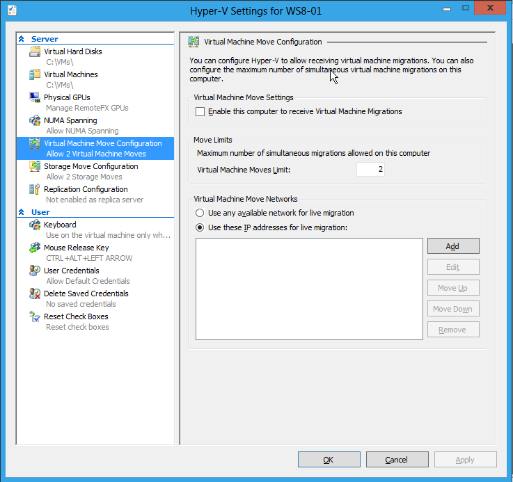Select Virtual Machine Move Configuration entry
Screen dimensions: 513x482
[x=95, y=148]
